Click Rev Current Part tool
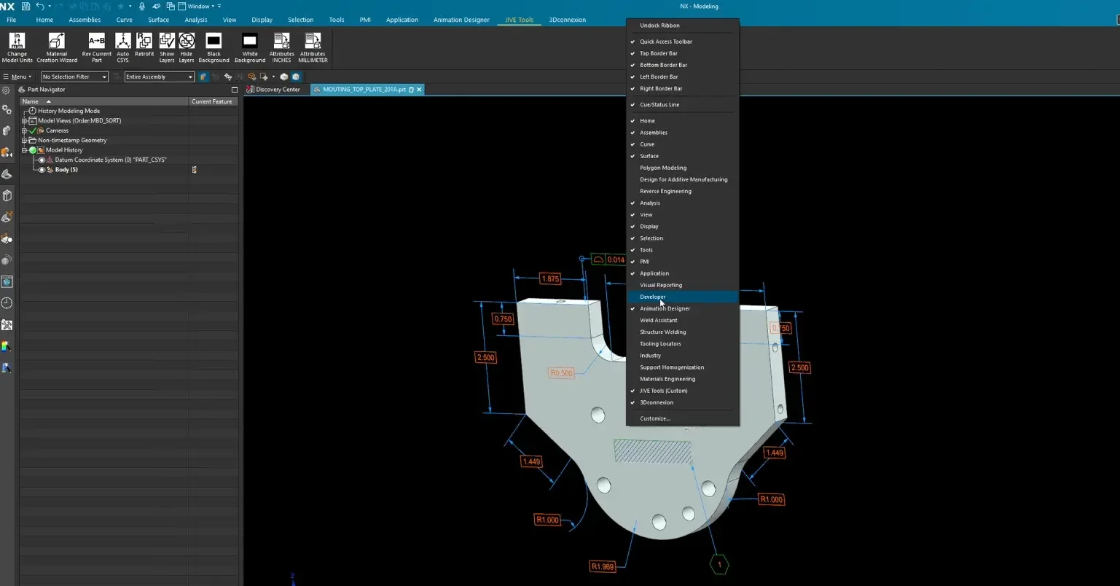This screenshot has height=586, width=1120. 97,47
